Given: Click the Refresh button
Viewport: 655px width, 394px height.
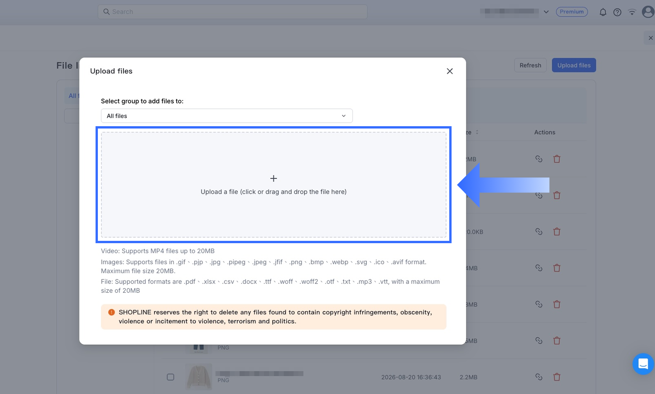Looking at the screenshot, I should tap(530, 65).
